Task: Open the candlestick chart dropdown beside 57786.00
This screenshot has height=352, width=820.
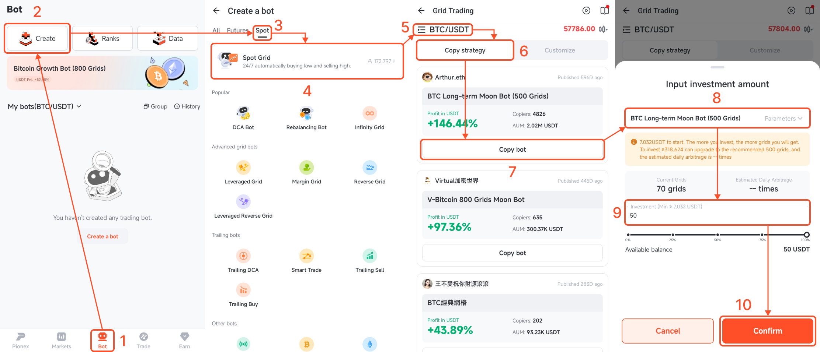Action: (603, 29)
